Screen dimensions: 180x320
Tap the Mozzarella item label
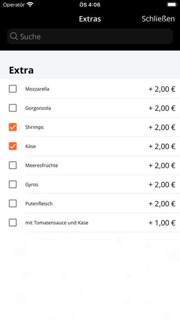pos(37,89)
